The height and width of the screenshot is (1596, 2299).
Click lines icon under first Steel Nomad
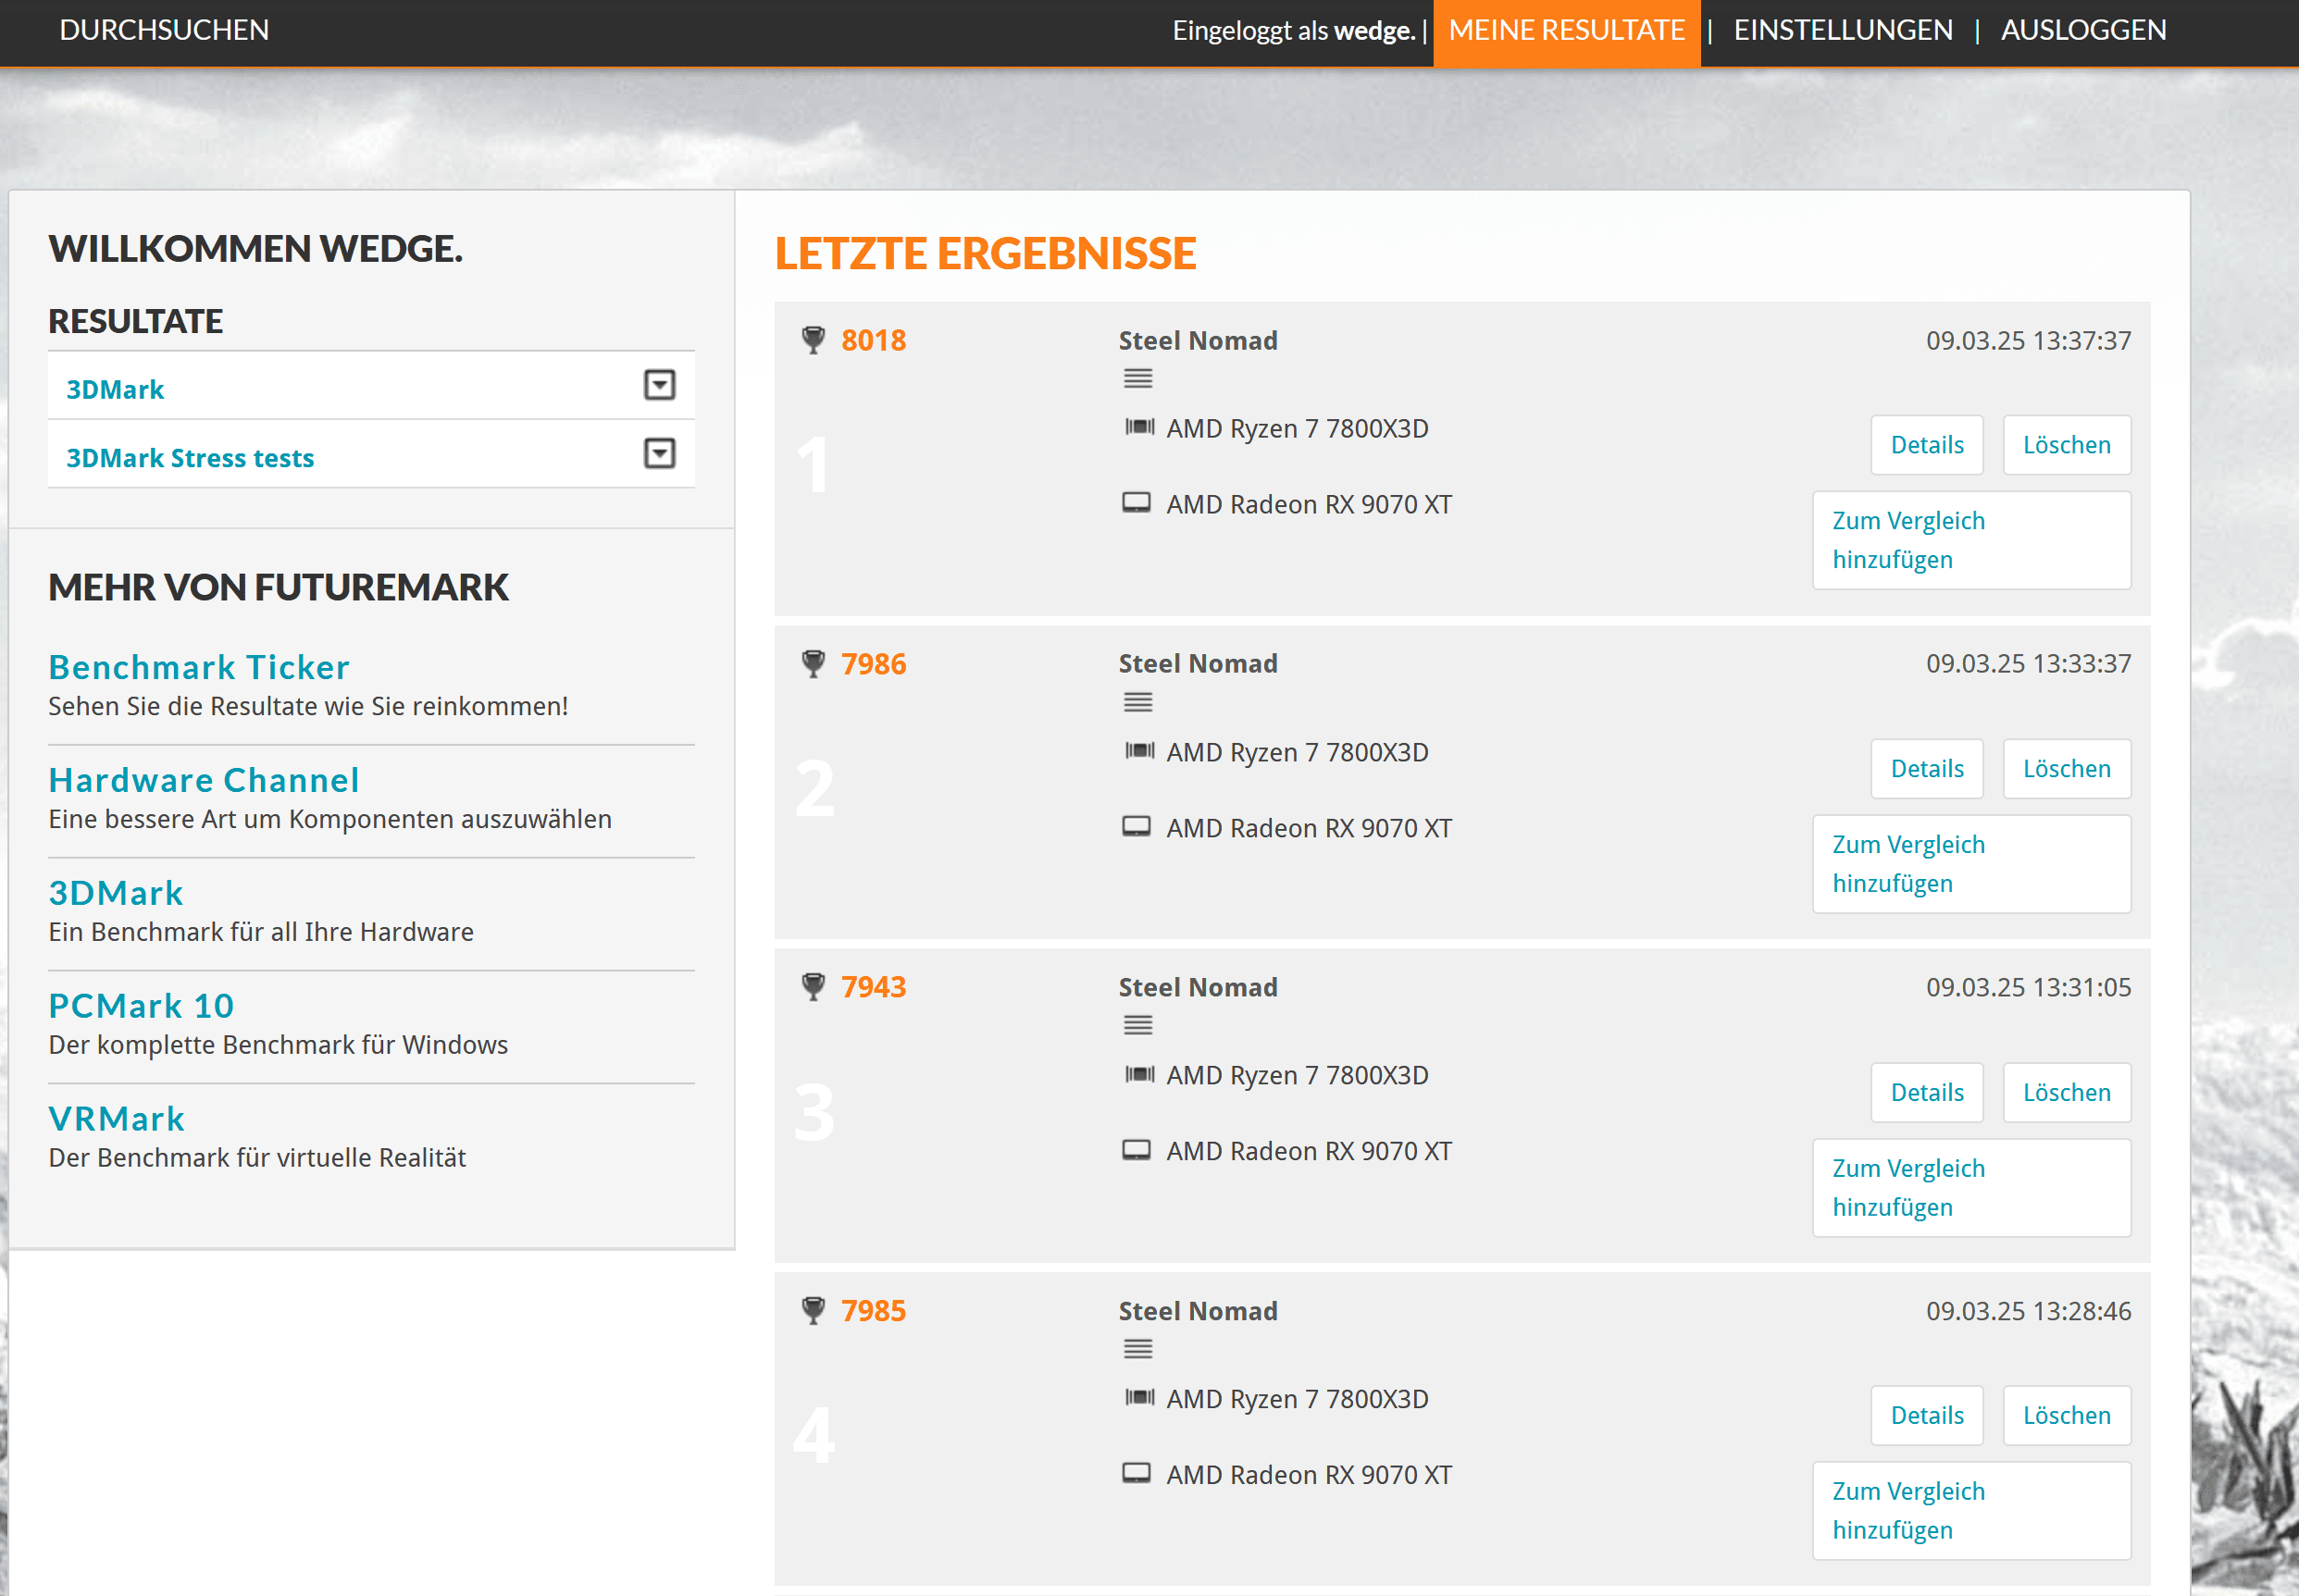click(1137, 379)
